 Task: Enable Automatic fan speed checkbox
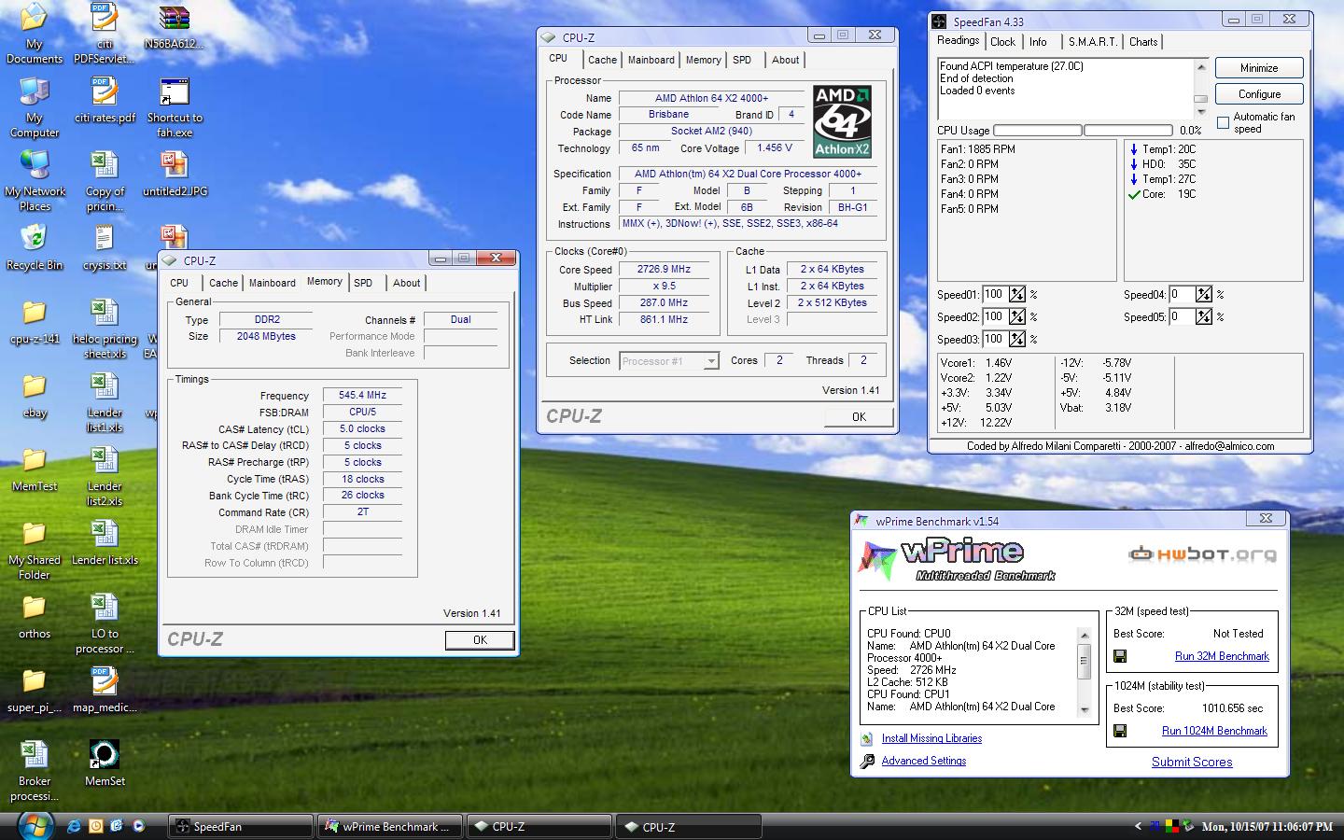pyautogui.click(x=1223, y=122)
